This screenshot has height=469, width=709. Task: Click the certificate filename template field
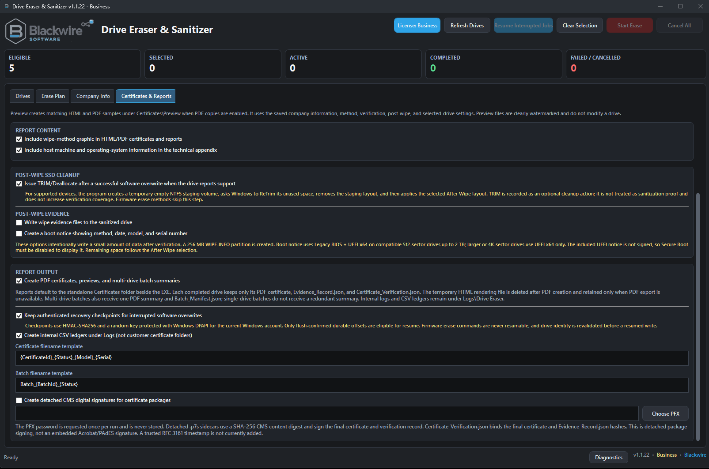(x=352, y=358)
